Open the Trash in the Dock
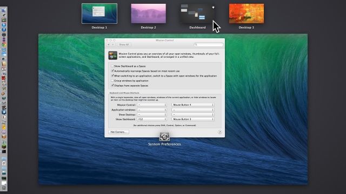346x194 pixels. [4, 188]
